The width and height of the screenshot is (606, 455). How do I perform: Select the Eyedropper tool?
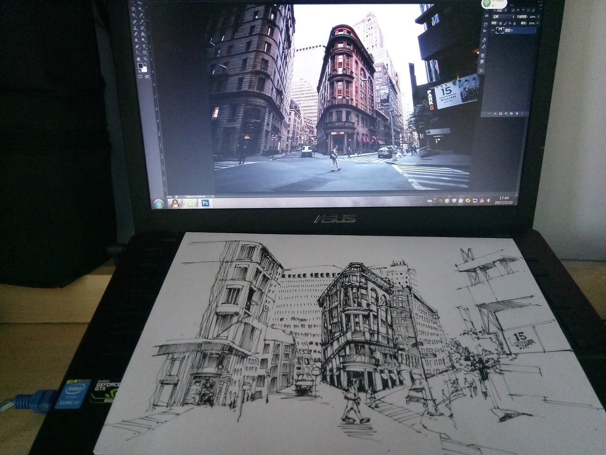(141, 15)
